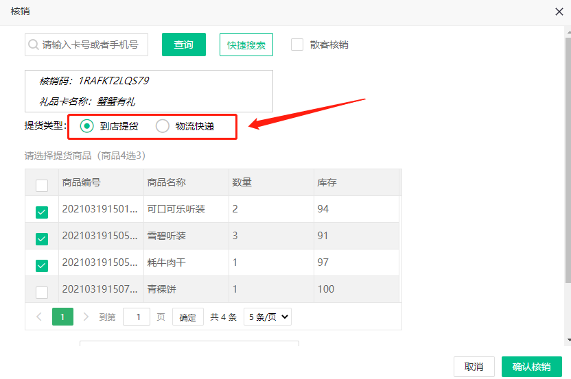571x379 pixels.
Task: Select page 1 in pagination
Action: coord(62,317)
